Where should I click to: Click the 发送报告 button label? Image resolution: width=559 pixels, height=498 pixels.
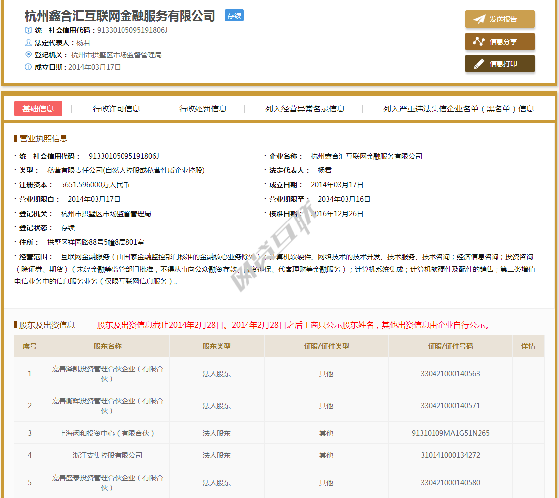(x=503, y=19)
